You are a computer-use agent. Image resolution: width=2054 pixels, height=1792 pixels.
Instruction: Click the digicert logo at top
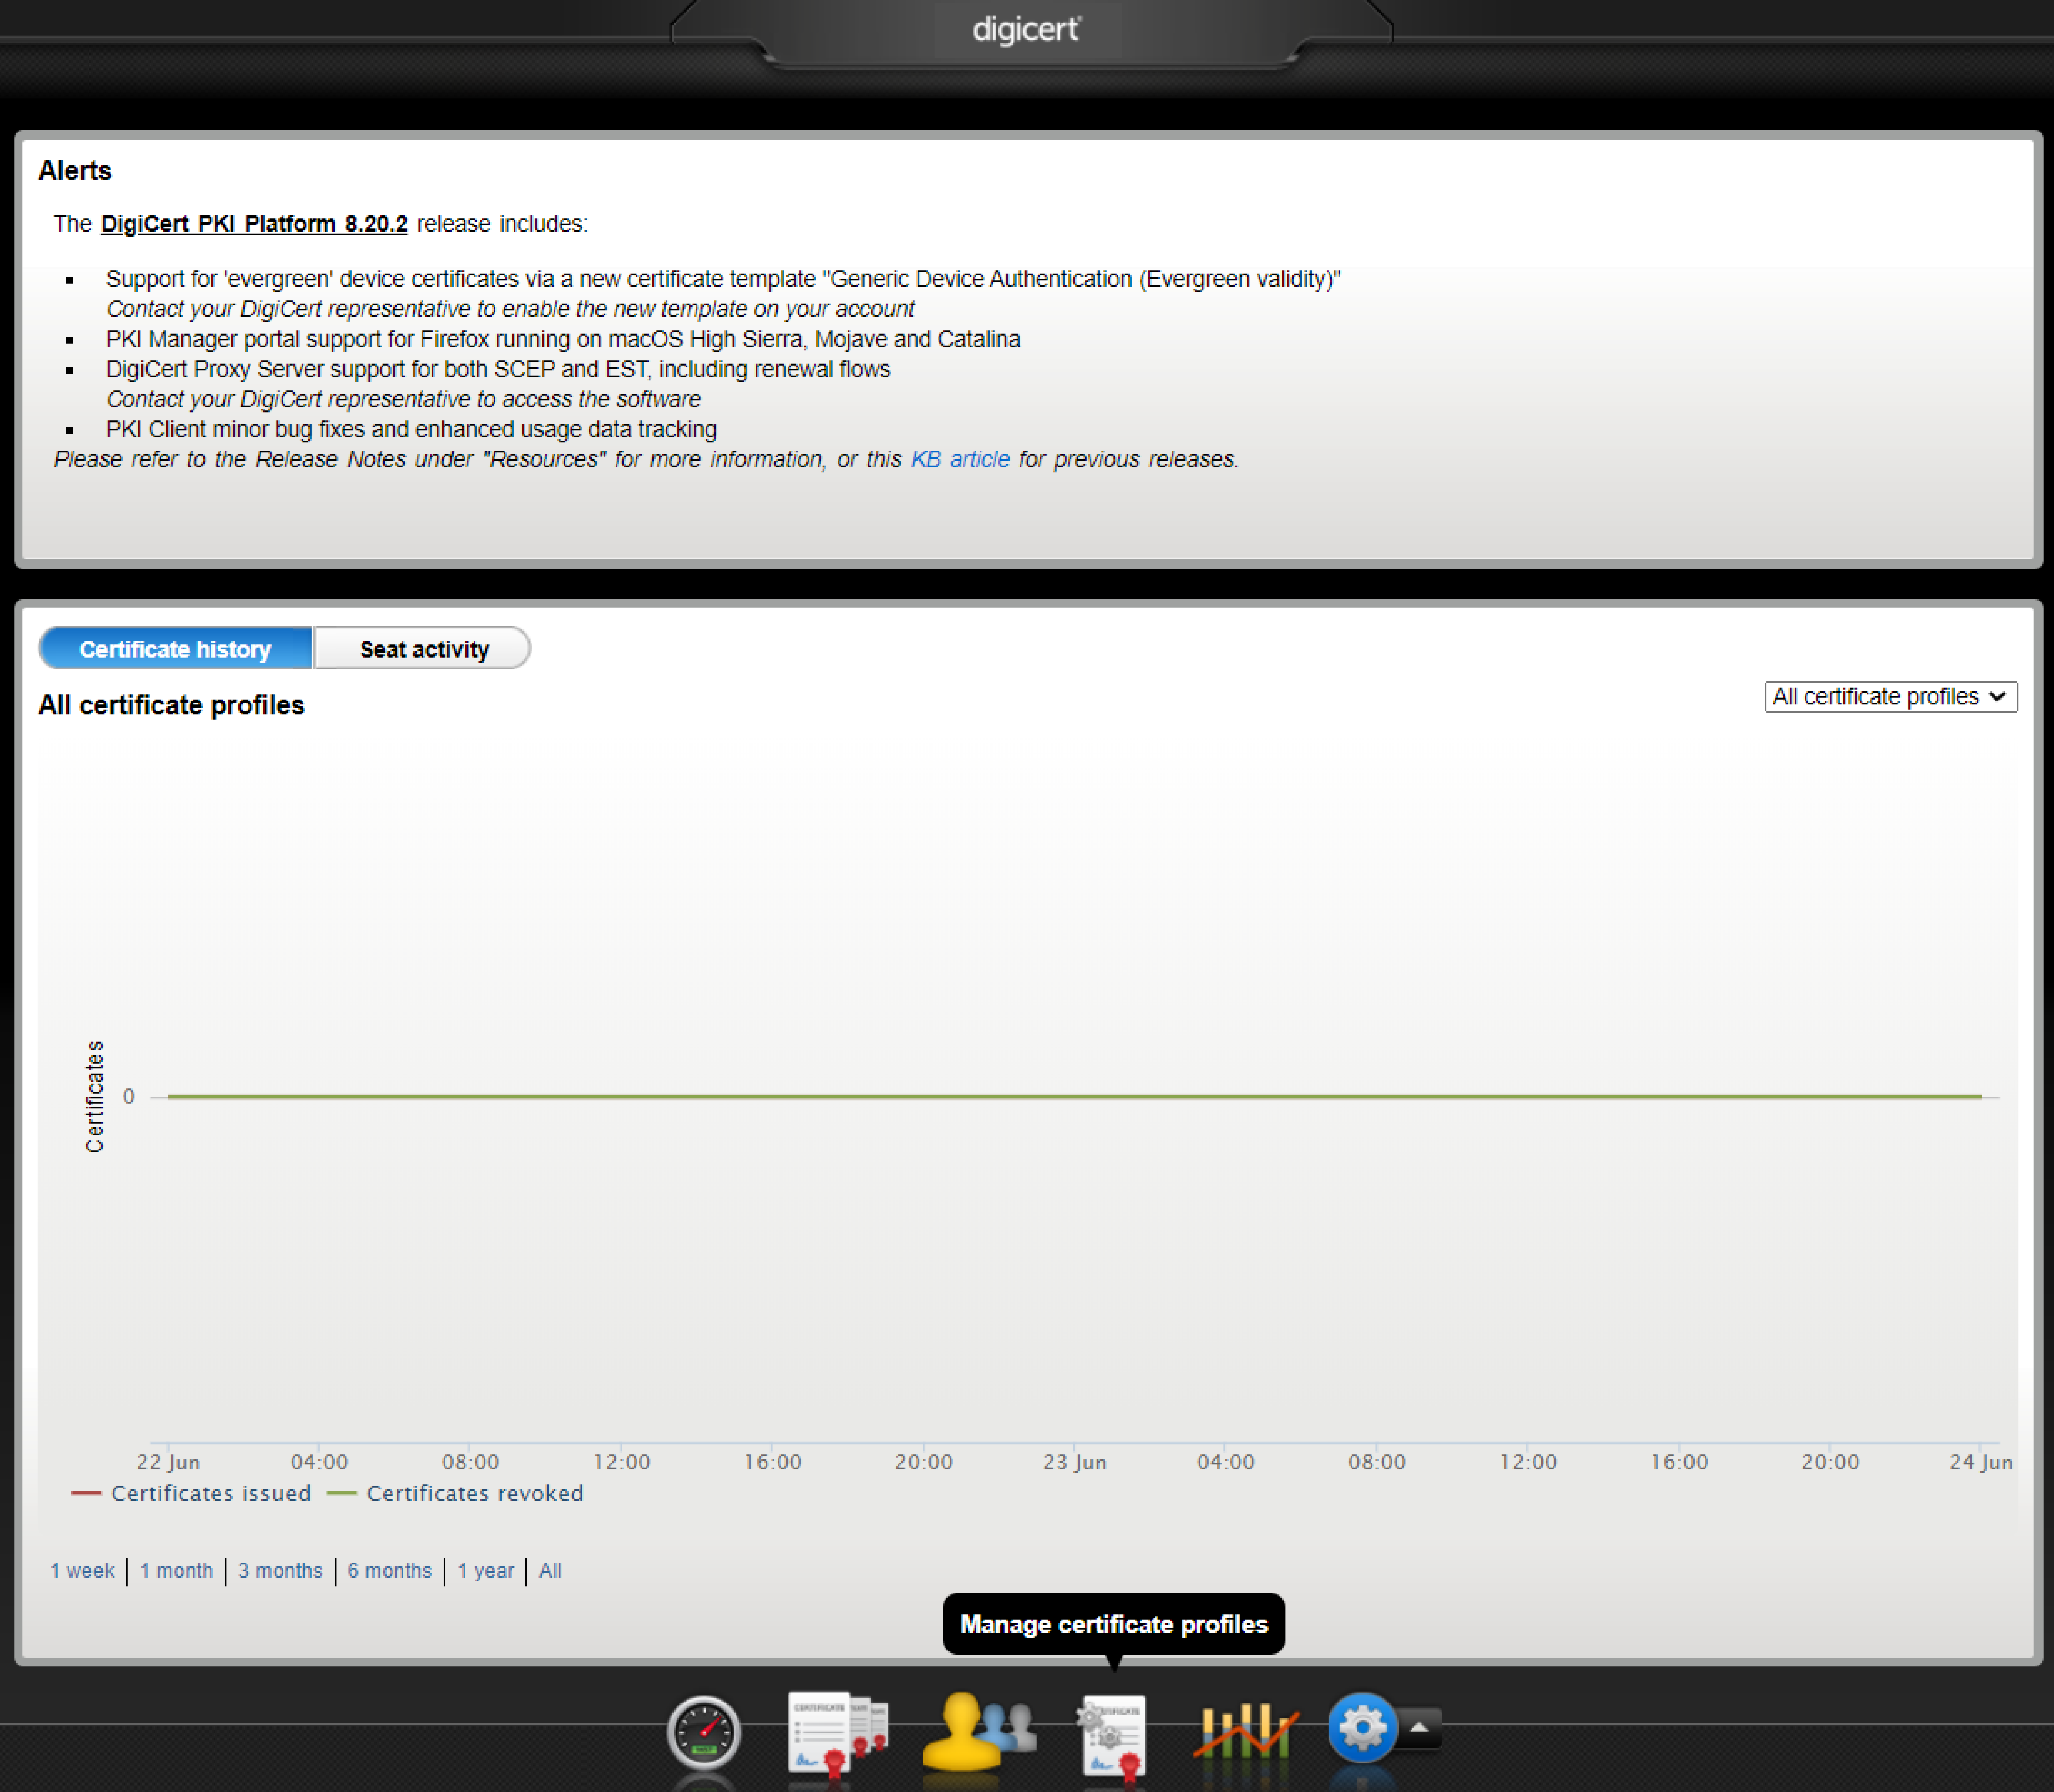pyautogui.click(x=1026, y=30)
